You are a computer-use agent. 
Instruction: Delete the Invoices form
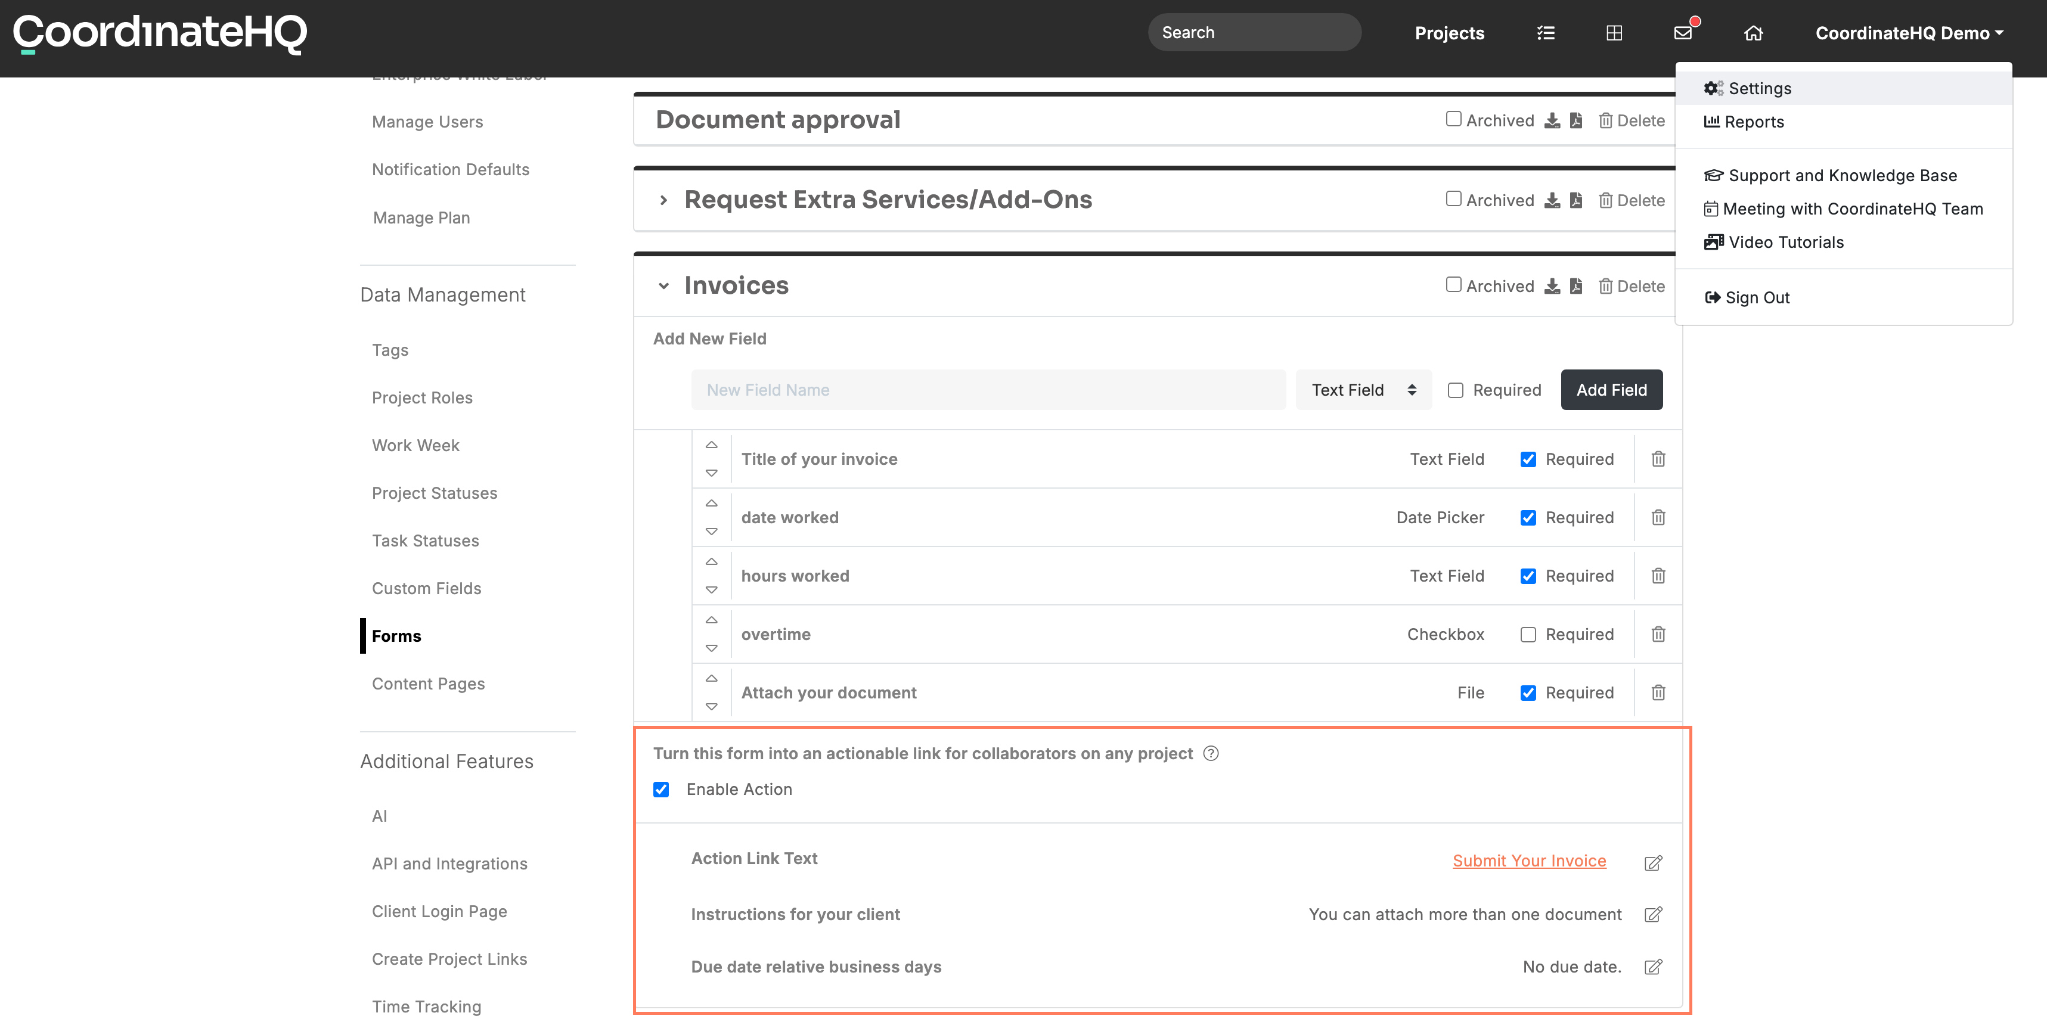click(1632, 286)
